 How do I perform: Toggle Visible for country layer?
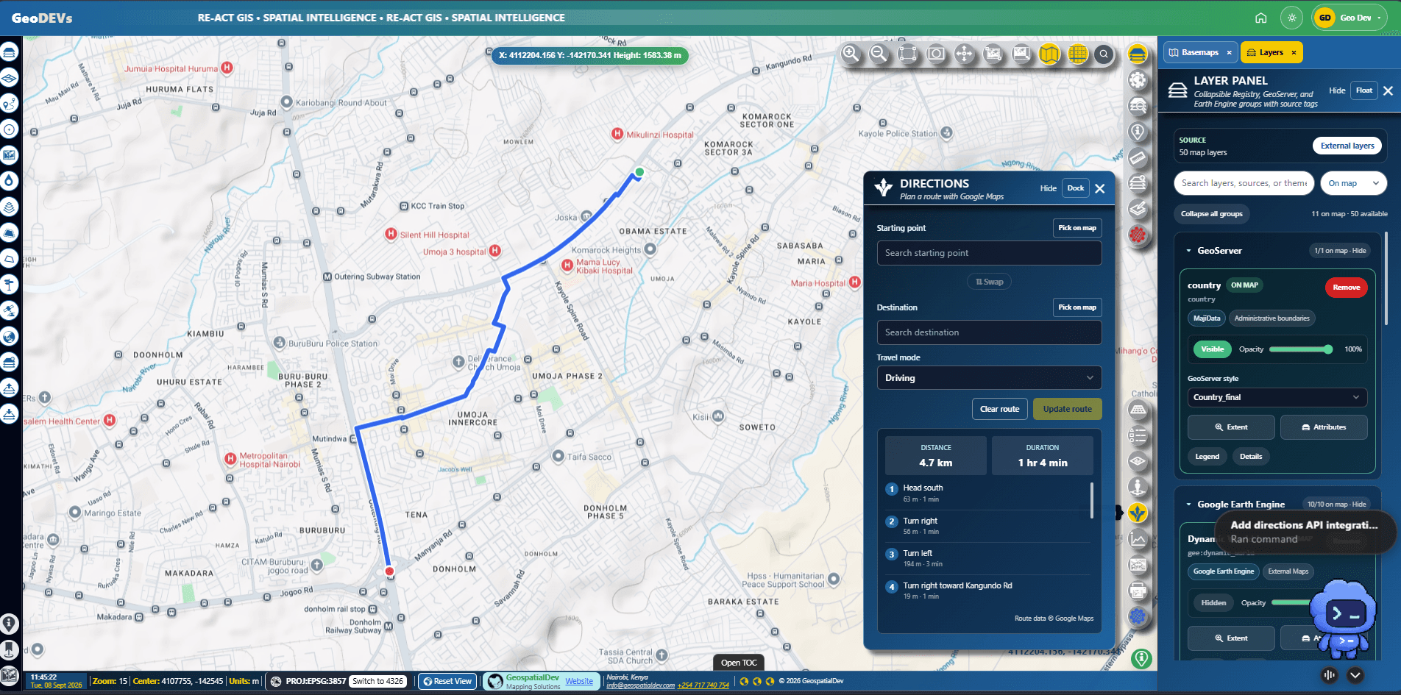pyautogui.click(x=1213, y=349)
